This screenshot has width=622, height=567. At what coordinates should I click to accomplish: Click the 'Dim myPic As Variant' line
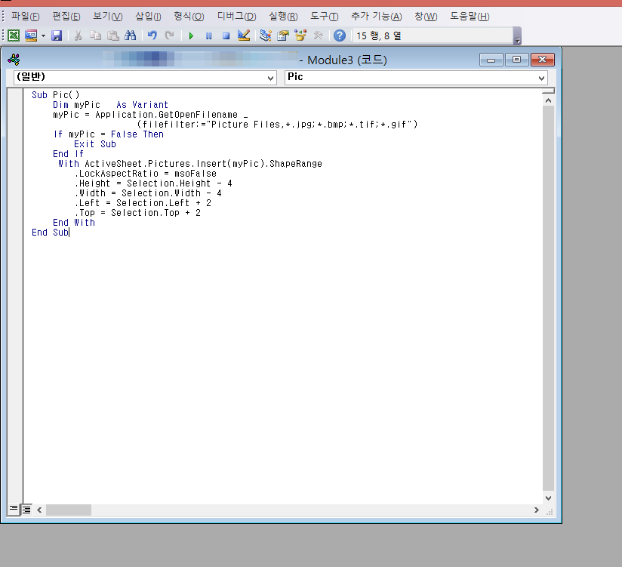point(111,105)
